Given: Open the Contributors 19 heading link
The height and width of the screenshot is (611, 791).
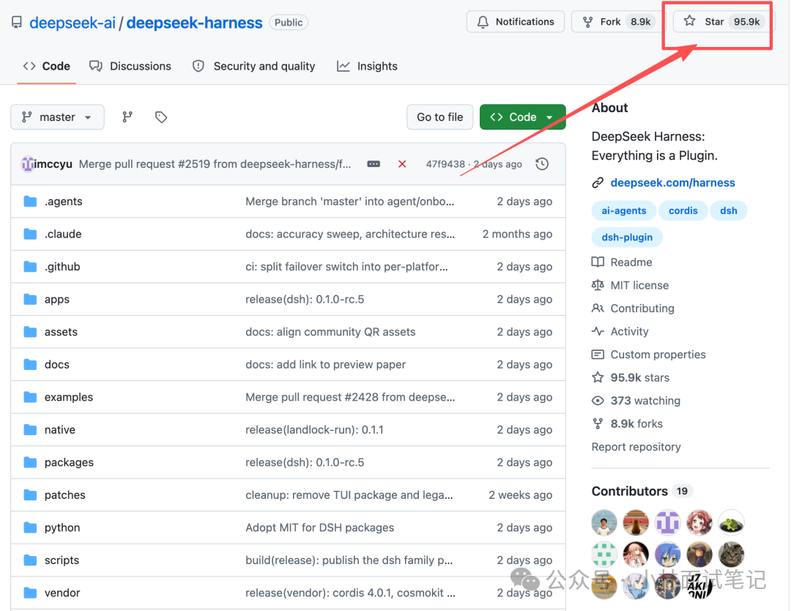Looking at the screenshot, I should pyautogui.click(x=642, y=492).
